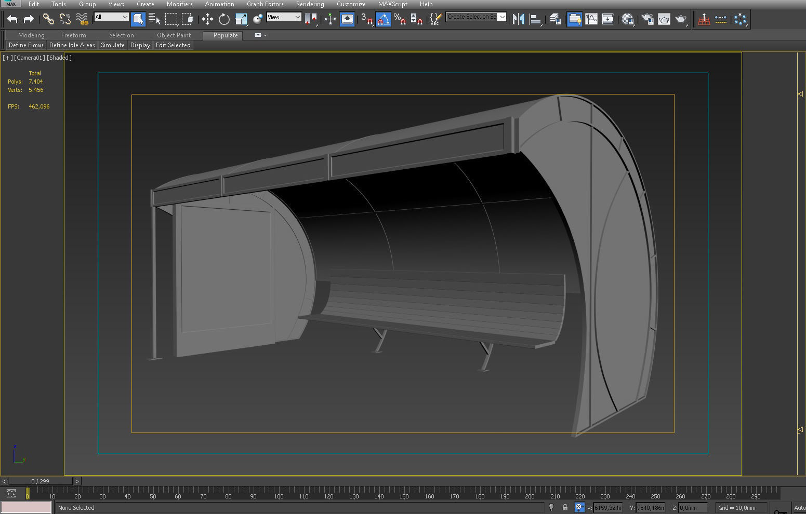Click the Display button in Populate
806x514 pixels.
point(140,45)
